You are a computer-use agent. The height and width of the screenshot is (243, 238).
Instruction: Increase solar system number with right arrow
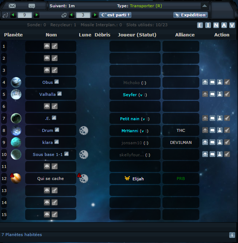coord(95,15)
